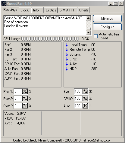Click the +12V 13,46V voltage reading

(x=15, y=118)
